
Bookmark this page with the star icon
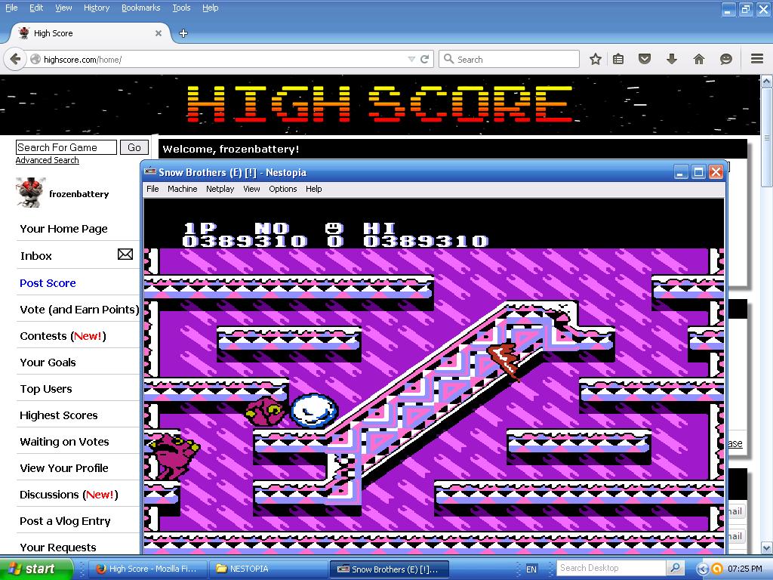pos(596,59)
